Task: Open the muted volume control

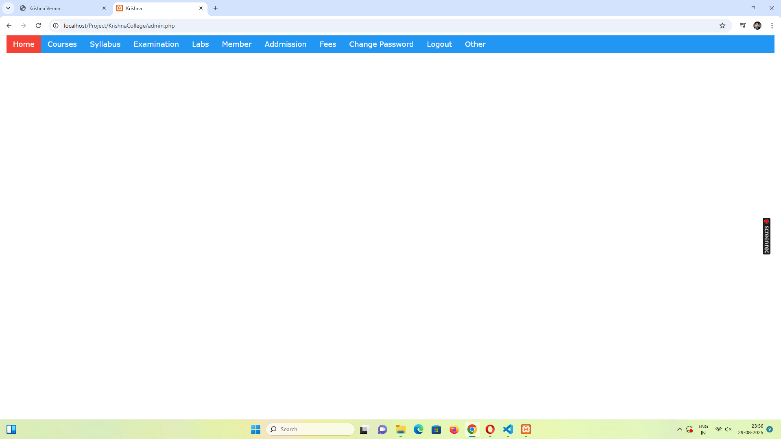Action: coord(729,429)
